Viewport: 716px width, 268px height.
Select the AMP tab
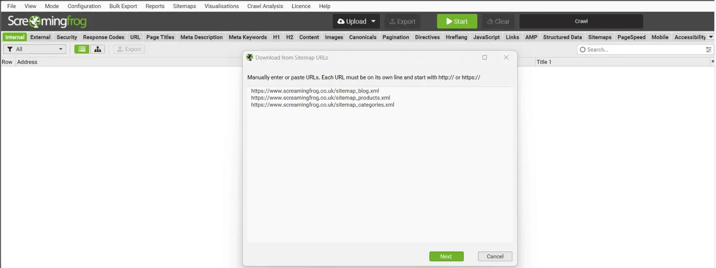[x=531, y=37]
